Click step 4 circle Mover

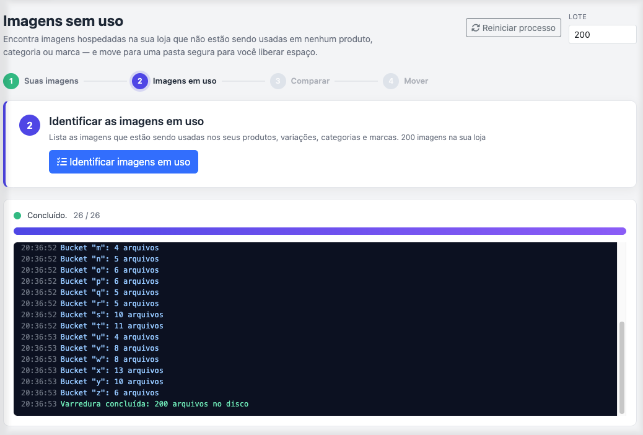(x=391, y=81)
